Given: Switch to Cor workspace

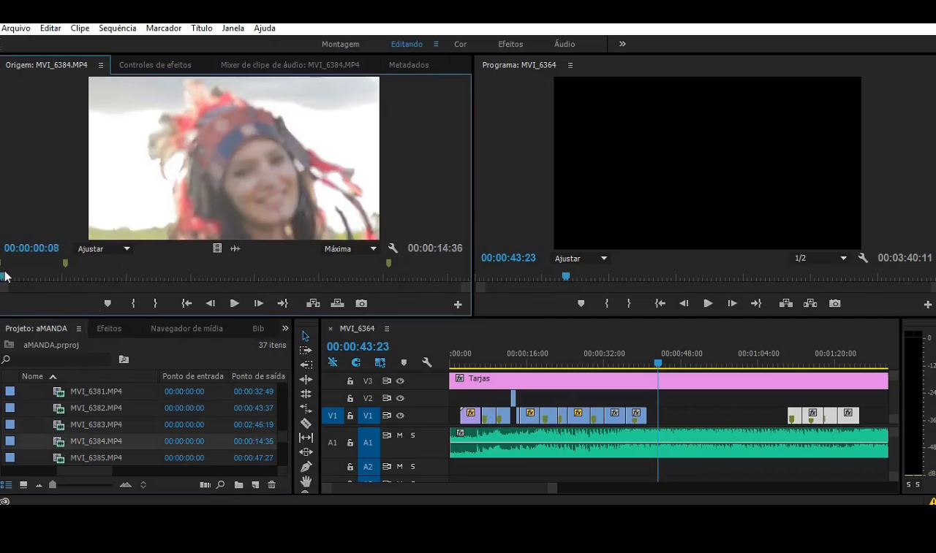Looking at the screenshot, I should [460, 44].
